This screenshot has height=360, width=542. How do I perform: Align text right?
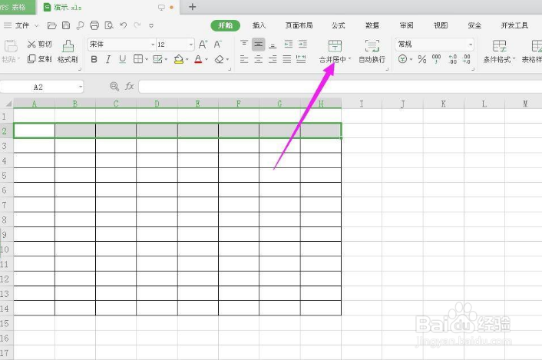(273, 59)
